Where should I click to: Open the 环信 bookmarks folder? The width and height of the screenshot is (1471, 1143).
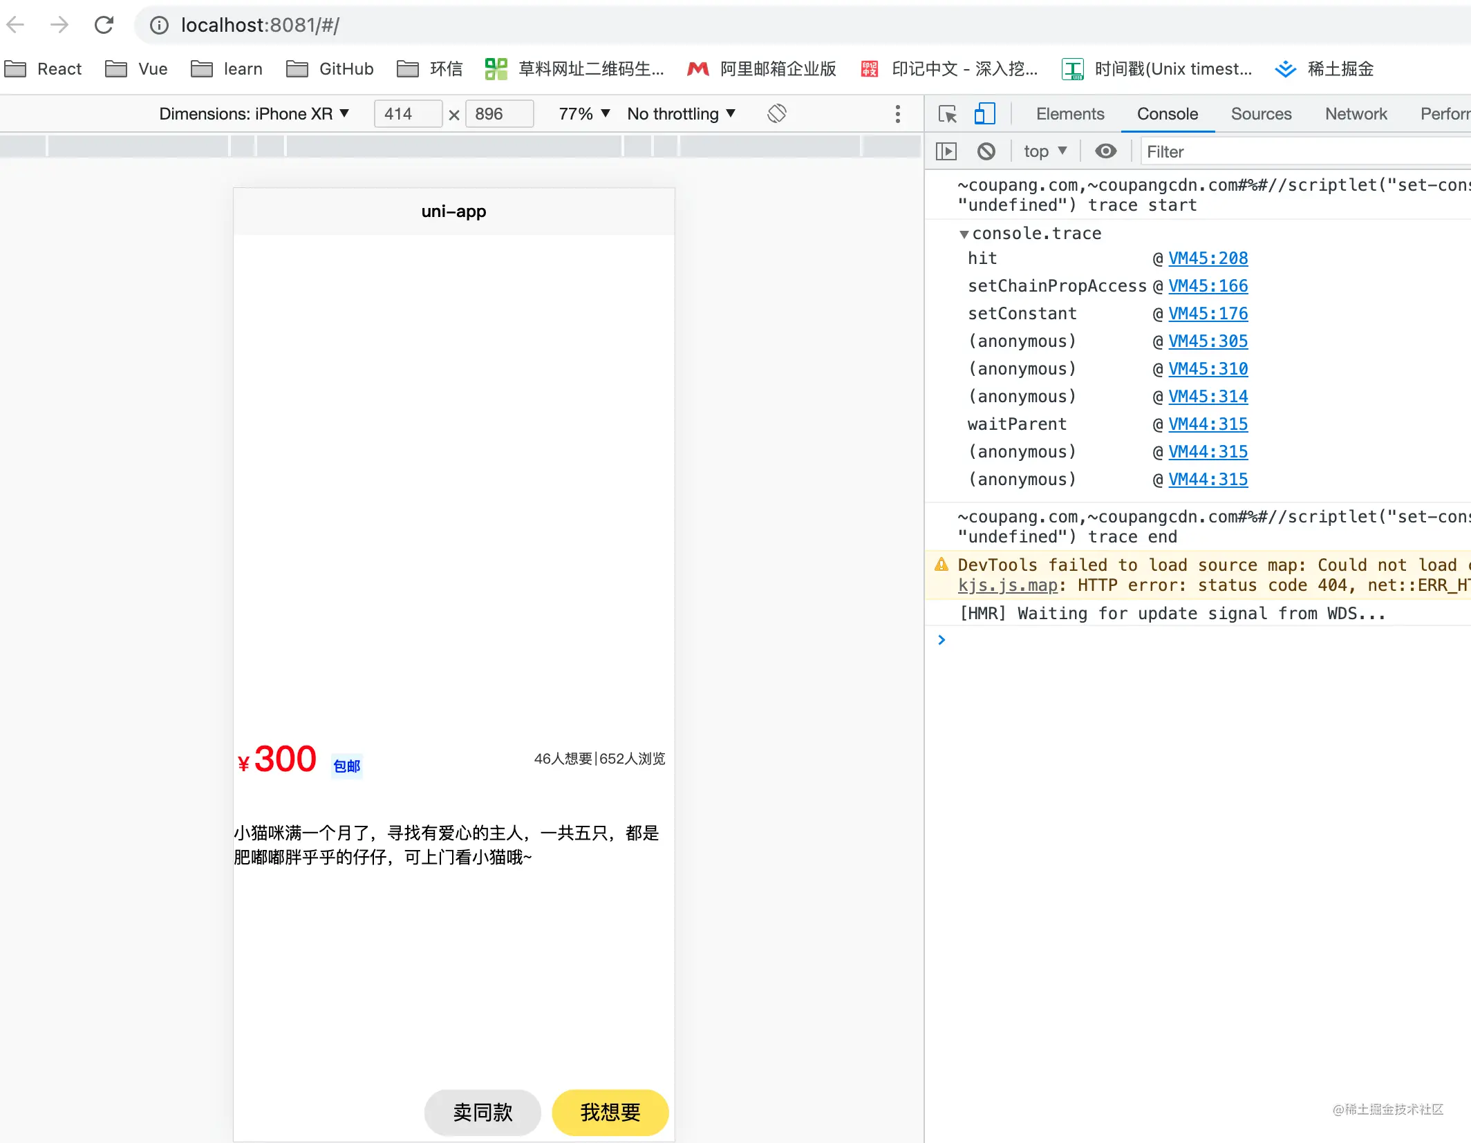(430, 69)
